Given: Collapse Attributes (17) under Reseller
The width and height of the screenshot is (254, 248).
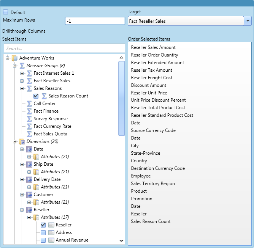Looking at the screenshot, I should pyautogui.click(x=29, y=217).
